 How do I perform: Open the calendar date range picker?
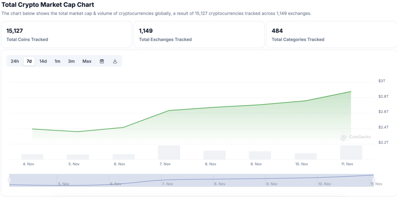tap(102, 61)
